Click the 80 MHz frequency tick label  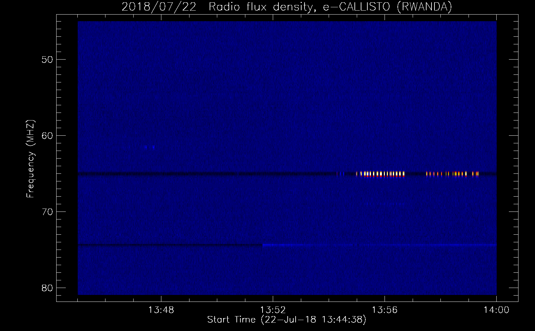click(48, 288)
